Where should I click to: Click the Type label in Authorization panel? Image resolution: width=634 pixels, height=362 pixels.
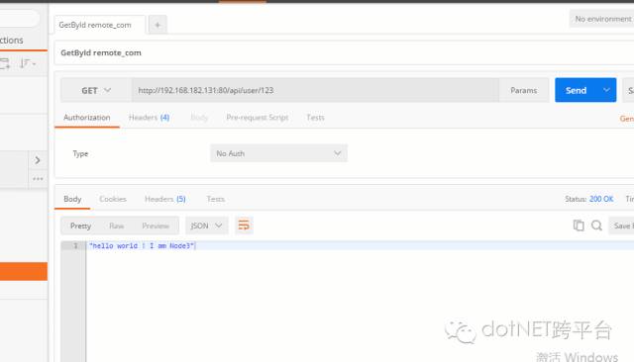(x=80, y=153)
